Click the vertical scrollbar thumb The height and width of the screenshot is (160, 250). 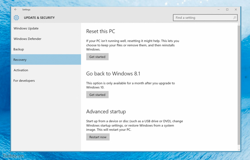(239, 85)
